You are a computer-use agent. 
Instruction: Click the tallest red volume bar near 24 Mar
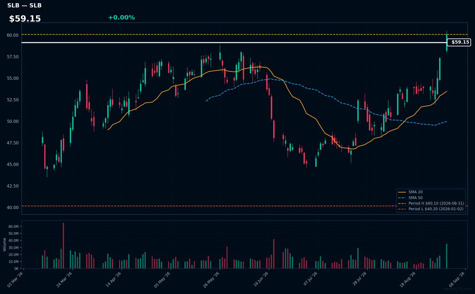63,246
